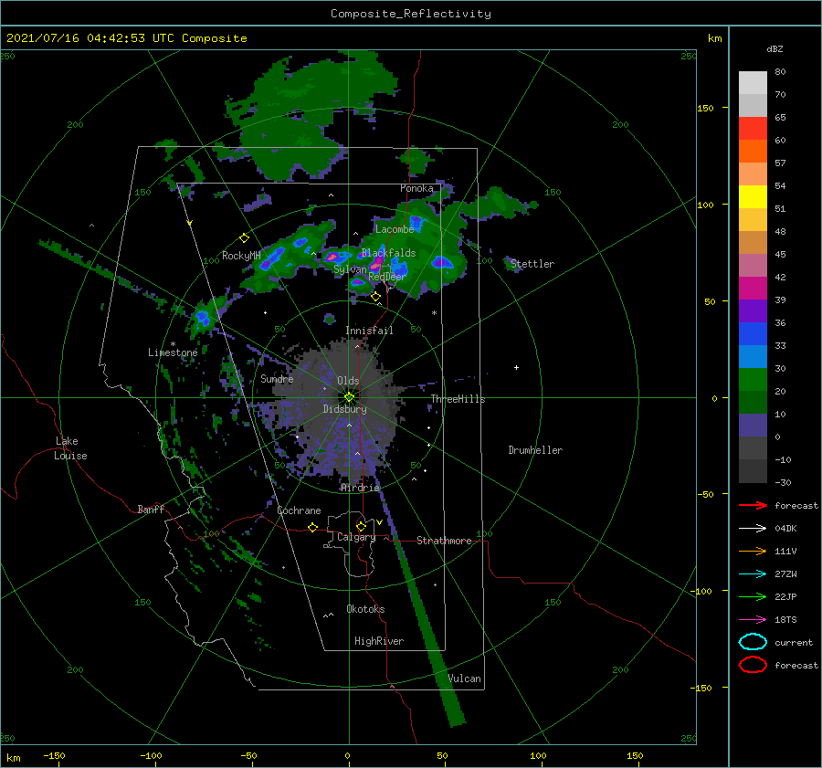Click the km unit label at bottom-left
Screen dimensions: 822x768
pyautogui.click(x=13, y=758)
